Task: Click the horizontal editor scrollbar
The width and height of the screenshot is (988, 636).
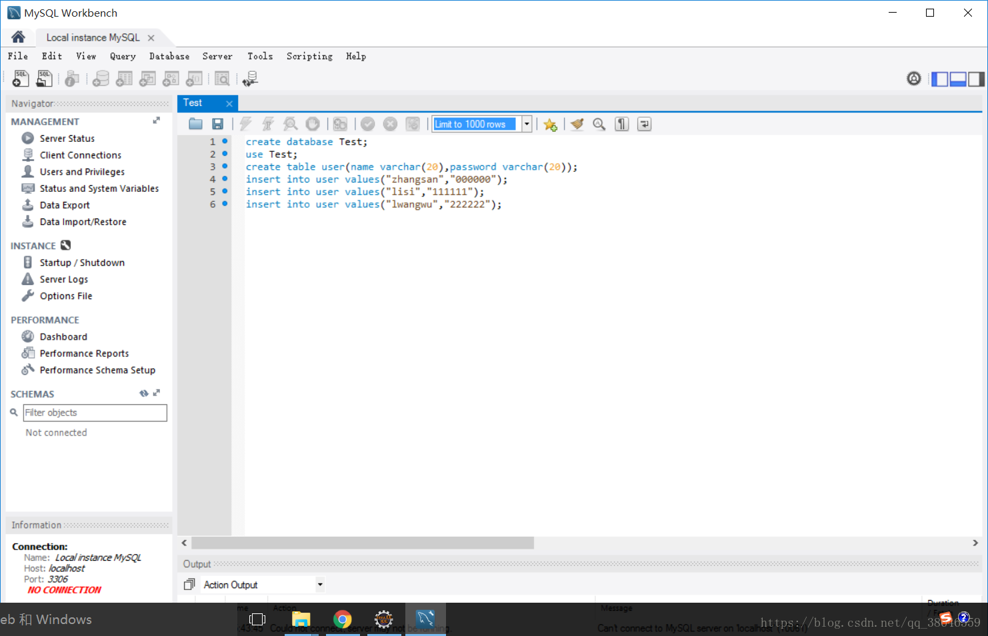Action: [x=362, y=543]
